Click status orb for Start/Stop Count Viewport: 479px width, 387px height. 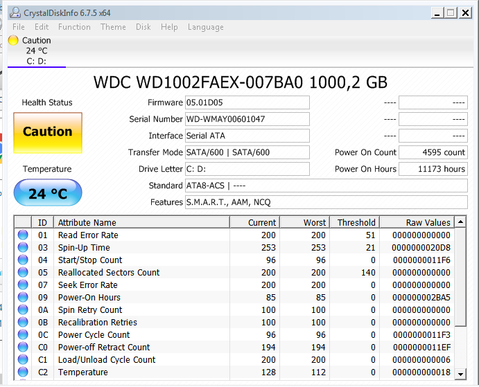23,260
